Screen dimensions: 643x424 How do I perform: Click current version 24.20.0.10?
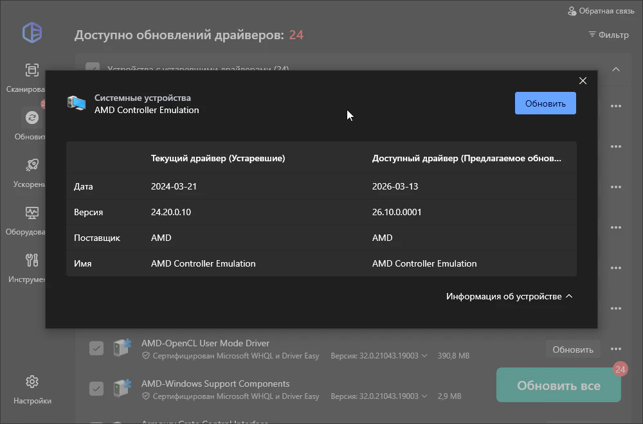171,212
